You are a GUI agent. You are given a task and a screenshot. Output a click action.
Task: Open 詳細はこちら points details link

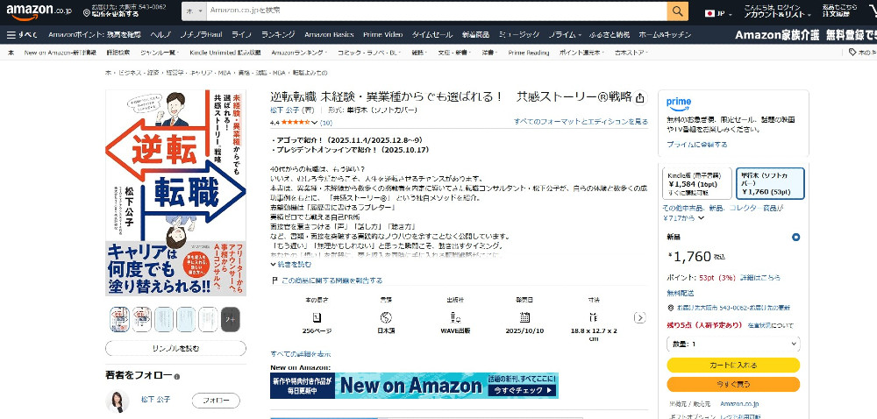pos(760,278)
